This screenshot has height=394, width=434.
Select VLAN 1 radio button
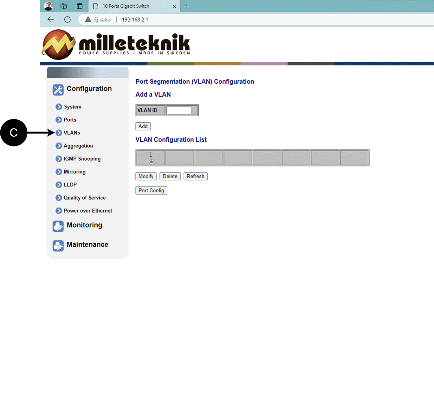[x=151, y=162]
